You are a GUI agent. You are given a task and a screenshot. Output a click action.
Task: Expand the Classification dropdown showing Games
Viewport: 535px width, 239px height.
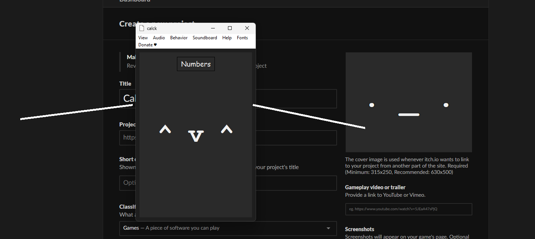click(x=228, y=228)
